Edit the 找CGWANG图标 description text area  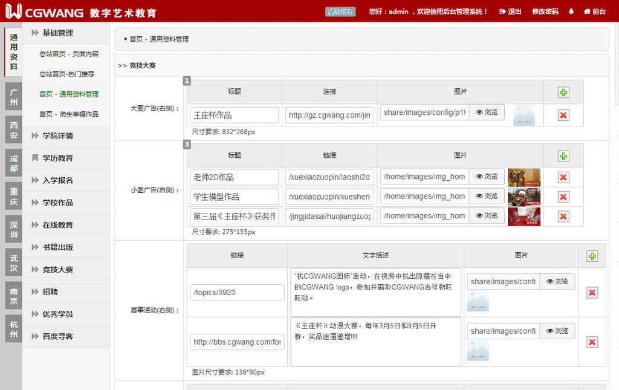click(x=376, y=293)
